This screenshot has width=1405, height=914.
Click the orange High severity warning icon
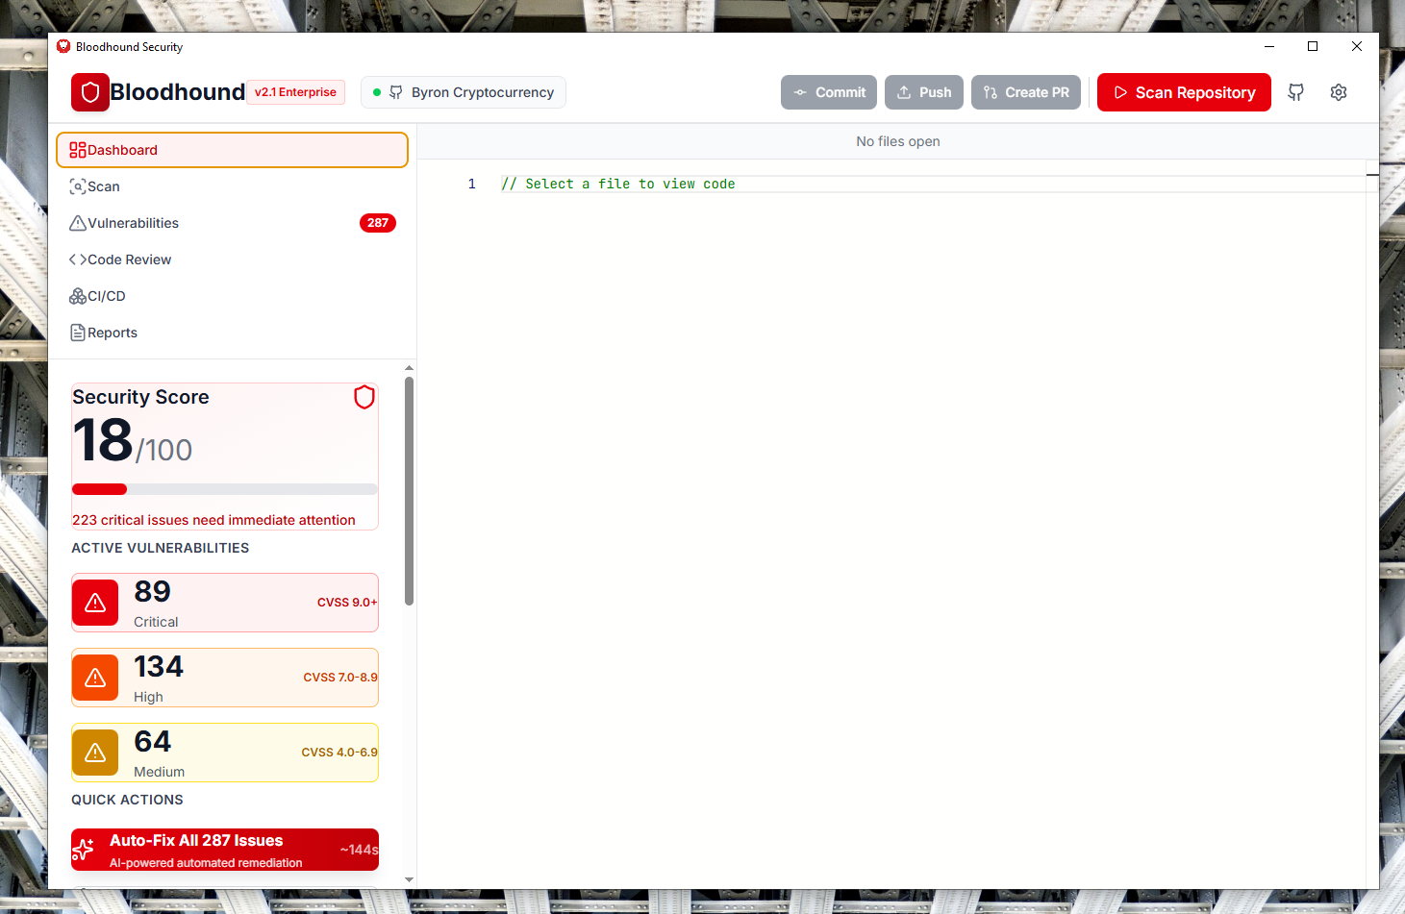click(95, 678)
